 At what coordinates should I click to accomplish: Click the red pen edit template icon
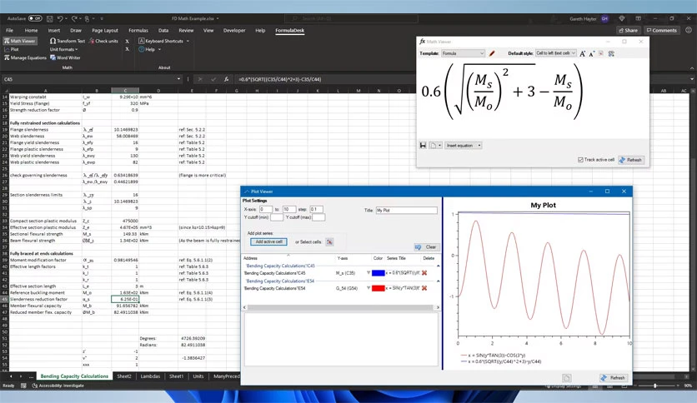[x=492, y=53]
